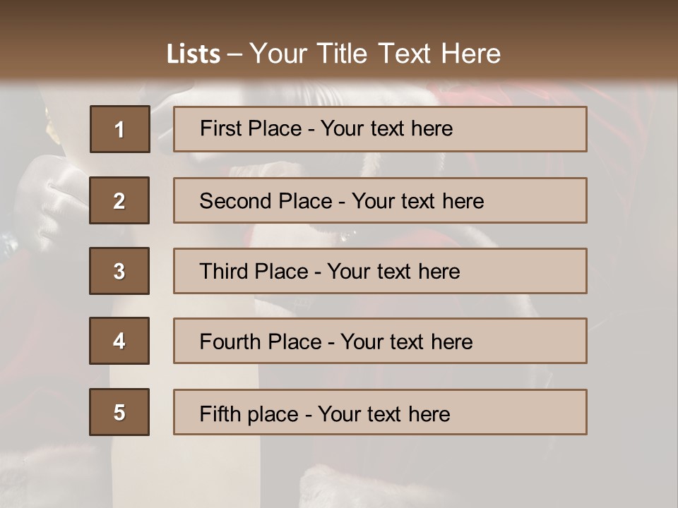Select the number 5 box
The width and height of the screenshot is (678, 508).
[119, 411]
